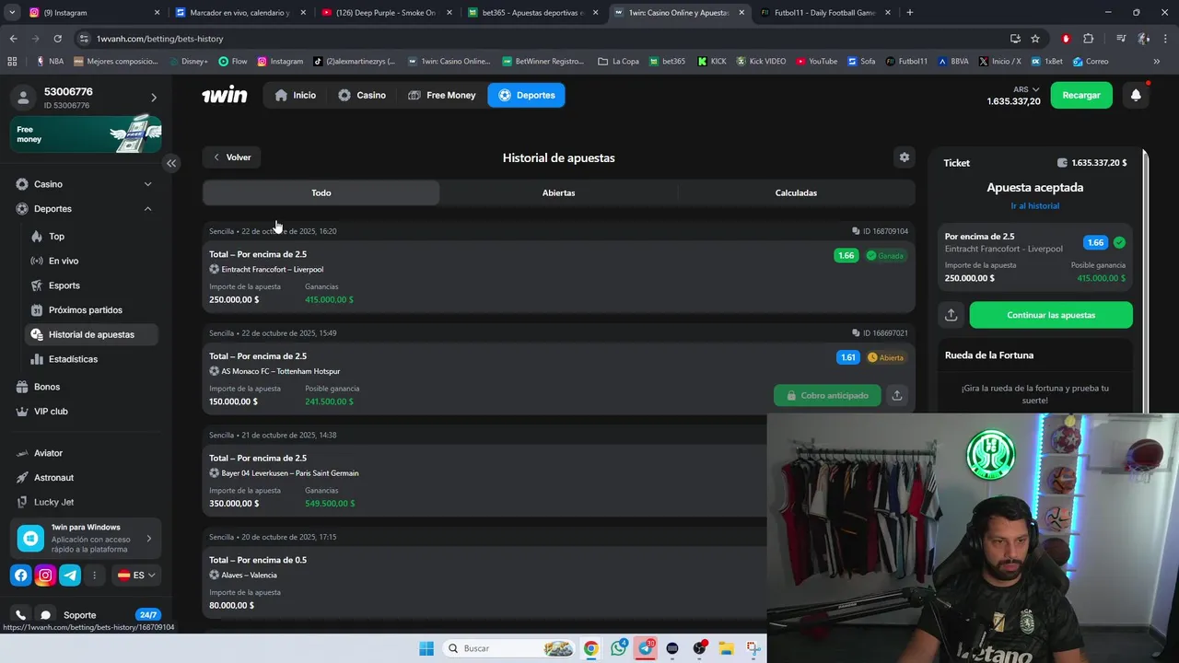This screenshot has width=1179, height=663.
Task: Click Continuar las apuestas button
Action: coord(1051,315)
